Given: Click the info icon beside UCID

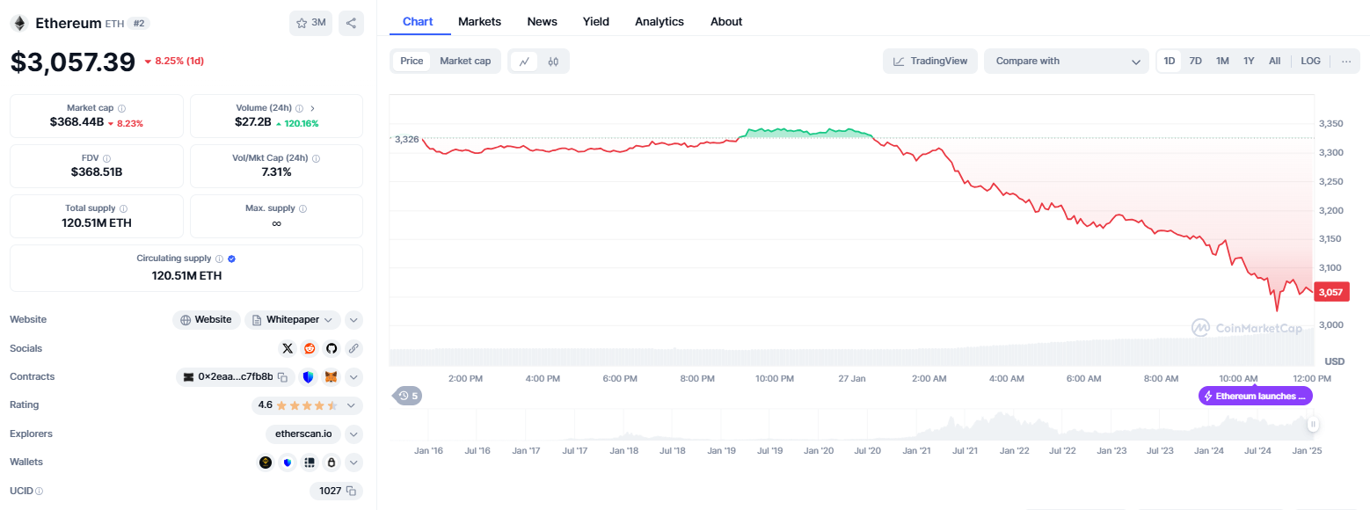Looking at the screenshot, I should tap(39, 492).
